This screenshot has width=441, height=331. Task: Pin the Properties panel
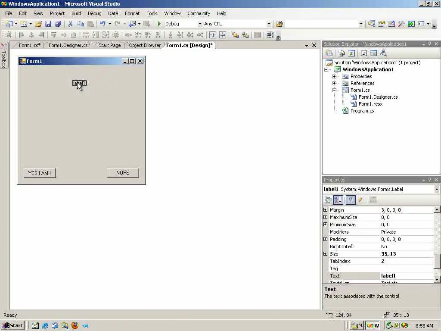pos(429,180)
